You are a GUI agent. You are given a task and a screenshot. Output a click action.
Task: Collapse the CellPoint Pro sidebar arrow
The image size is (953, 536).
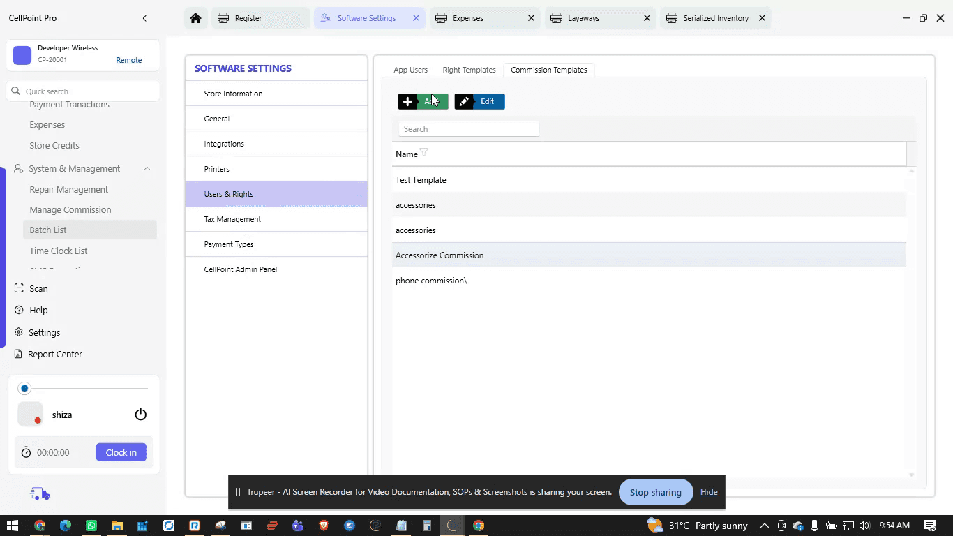coord(144,18)
